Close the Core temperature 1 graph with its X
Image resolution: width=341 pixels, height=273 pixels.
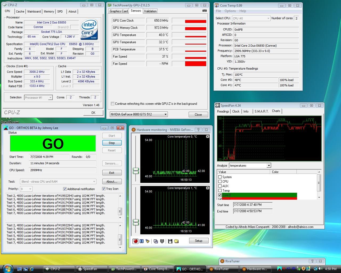[x=208, y=188]
